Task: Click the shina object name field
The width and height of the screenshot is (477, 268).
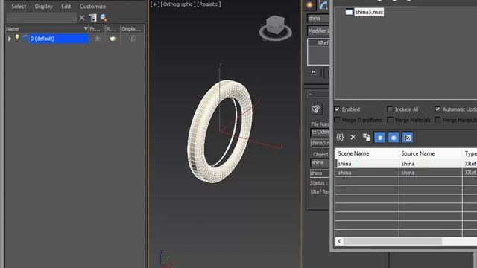Action: 318,18
